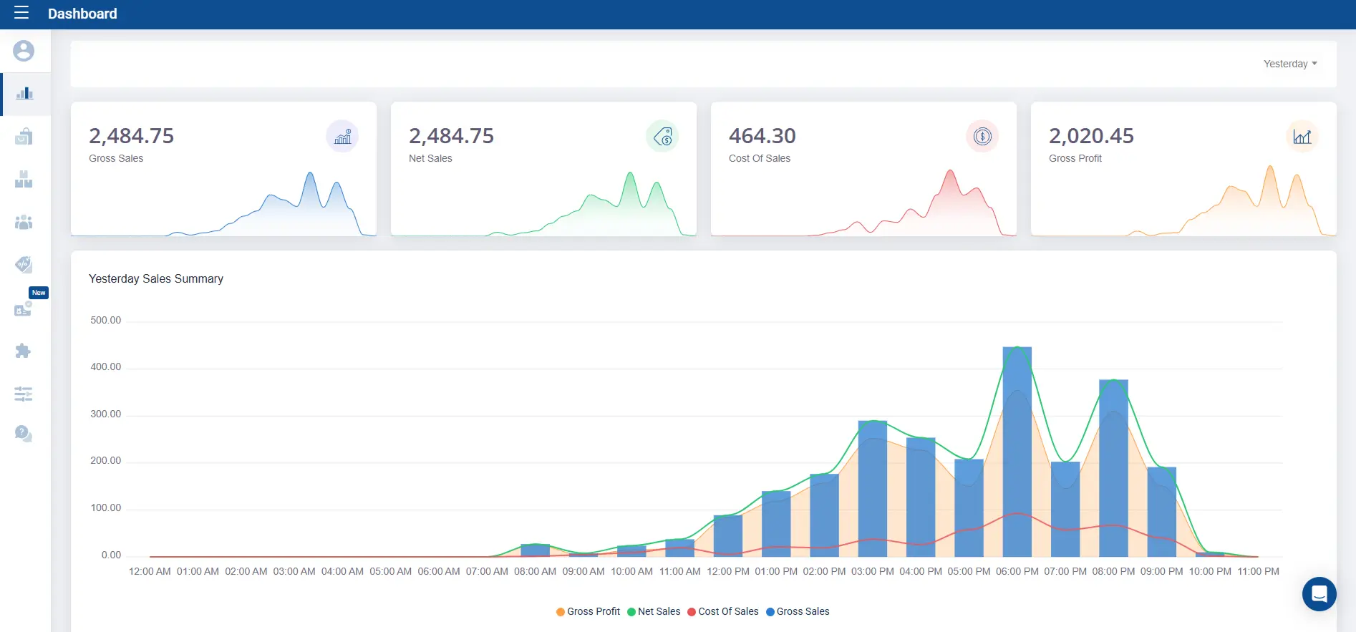Image resolution: width=1356 pixels, height=632 pixels.
Task: Select the Gross Profit summary card
Action: tap(1183, 169)
